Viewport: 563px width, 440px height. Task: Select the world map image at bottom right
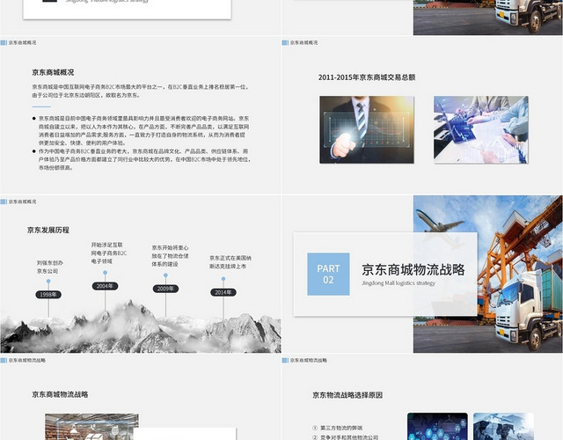[503, 426]
